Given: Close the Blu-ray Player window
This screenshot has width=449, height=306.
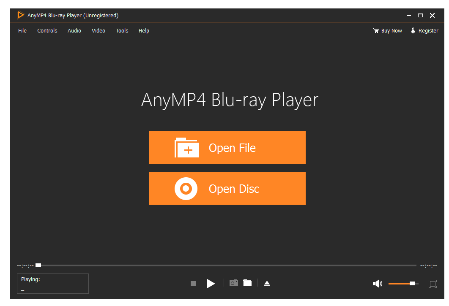Looking at the screenshot, I should [433, 16].
